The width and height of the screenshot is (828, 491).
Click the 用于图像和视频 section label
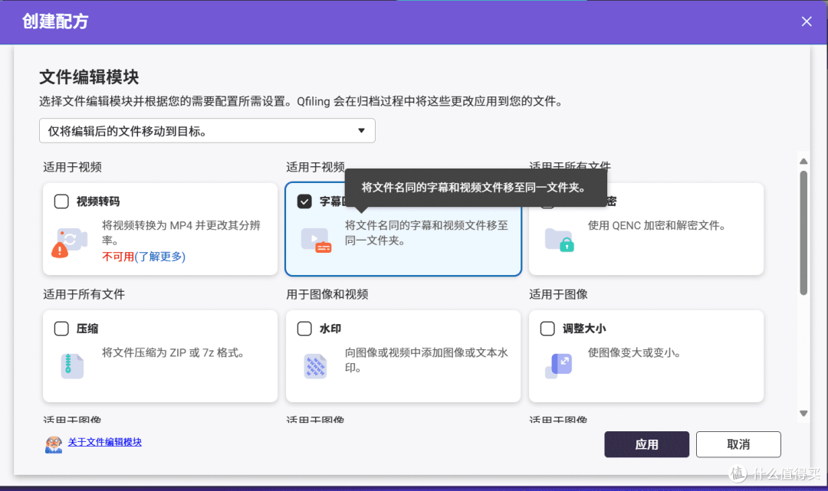click(x=327, y=294)
